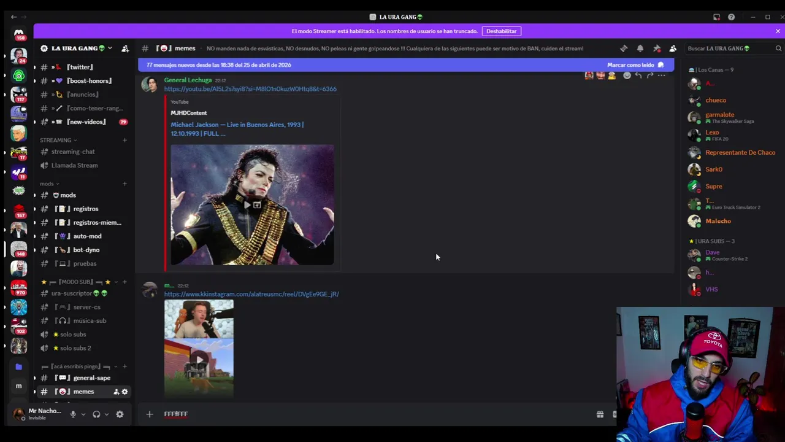Screen dimensions: 785x442
Task: Toggle the member list panel
Action: [x=673, y=48]
